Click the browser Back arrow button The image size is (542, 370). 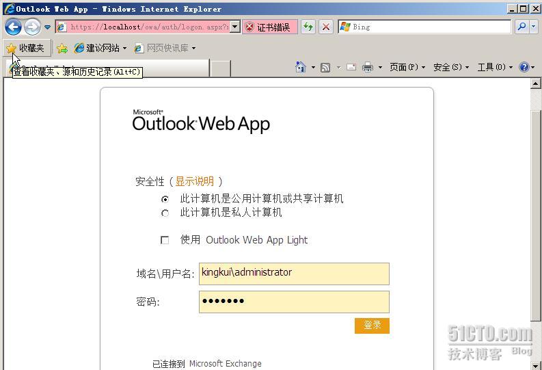pos(13,27)
